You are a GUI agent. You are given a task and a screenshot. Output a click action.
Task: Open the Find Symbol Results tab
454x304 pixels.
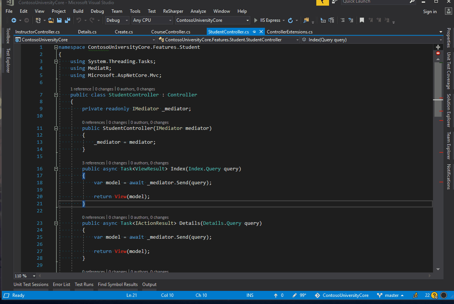tap(118, 284)
